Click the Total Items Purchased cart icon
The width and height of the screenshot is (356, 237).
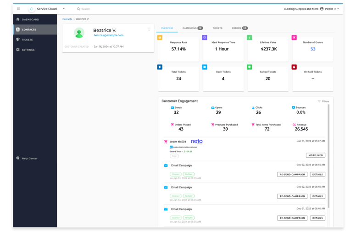(x=253, y=125)
